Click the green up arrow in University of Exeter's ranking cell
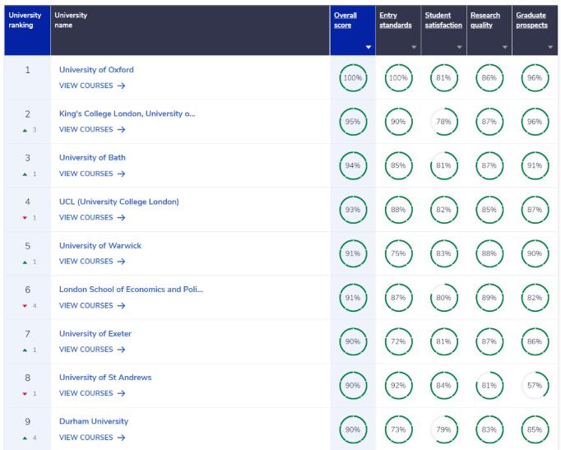Screen dimensions: 561x450 [25, 350]
